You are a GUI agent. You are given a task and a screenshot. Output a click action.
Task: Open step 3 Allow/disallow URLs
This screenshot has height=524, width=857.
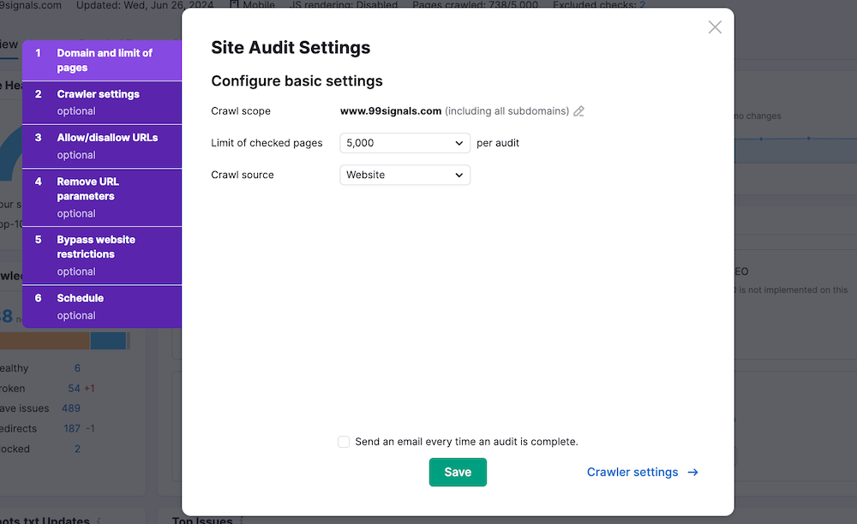[102, 146]
